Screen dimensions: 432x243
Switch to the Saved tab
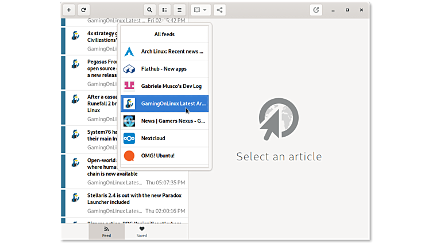point(141,232)
